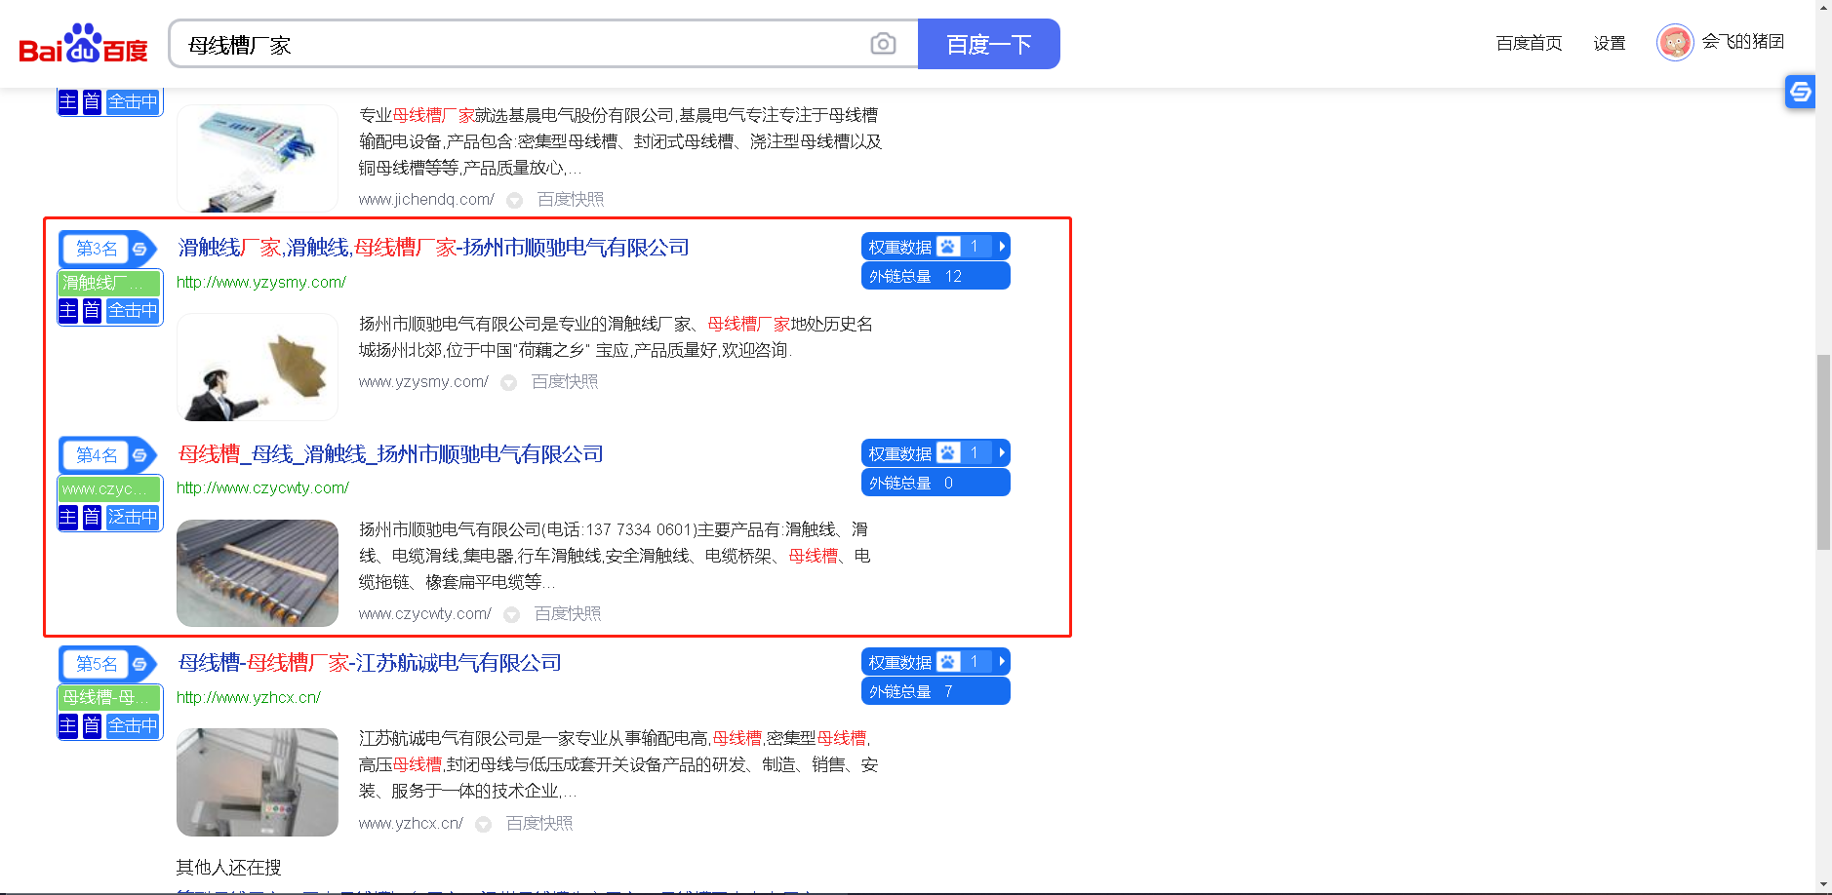Viewport: 1832px width, 895px height.
Task: Click the 首 tag under 第5名
Action: 92,726
